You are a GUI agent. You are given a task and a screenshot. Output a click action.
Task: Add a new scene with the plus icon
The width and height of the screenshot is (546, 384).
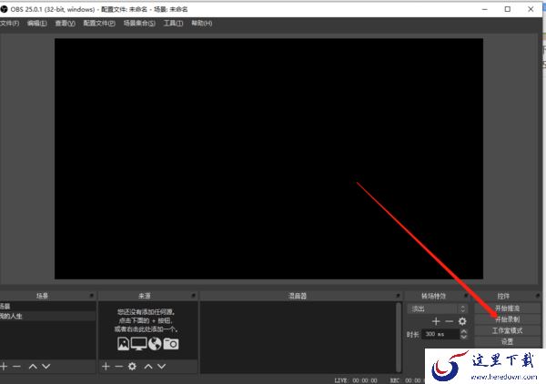[4, 366]
